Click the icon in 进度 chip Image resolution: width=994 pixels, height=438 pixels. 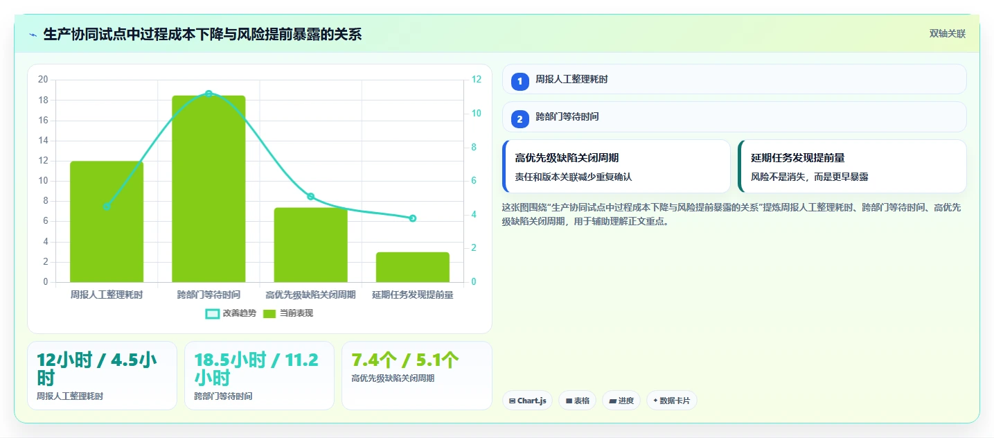tap(613, 401)
